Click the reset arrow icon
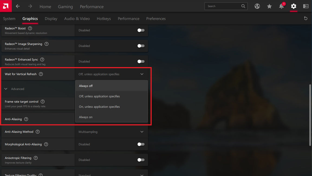 click(306, 18)
